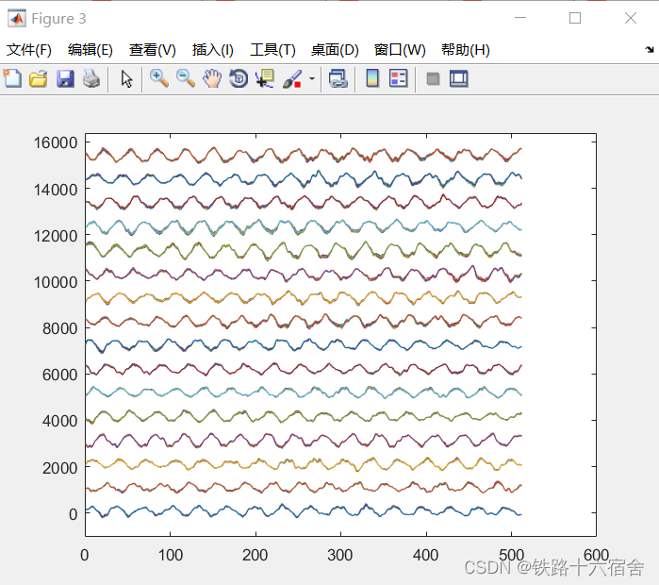
Task: Click the y-axis label 10000
Action: click(56, 282)
